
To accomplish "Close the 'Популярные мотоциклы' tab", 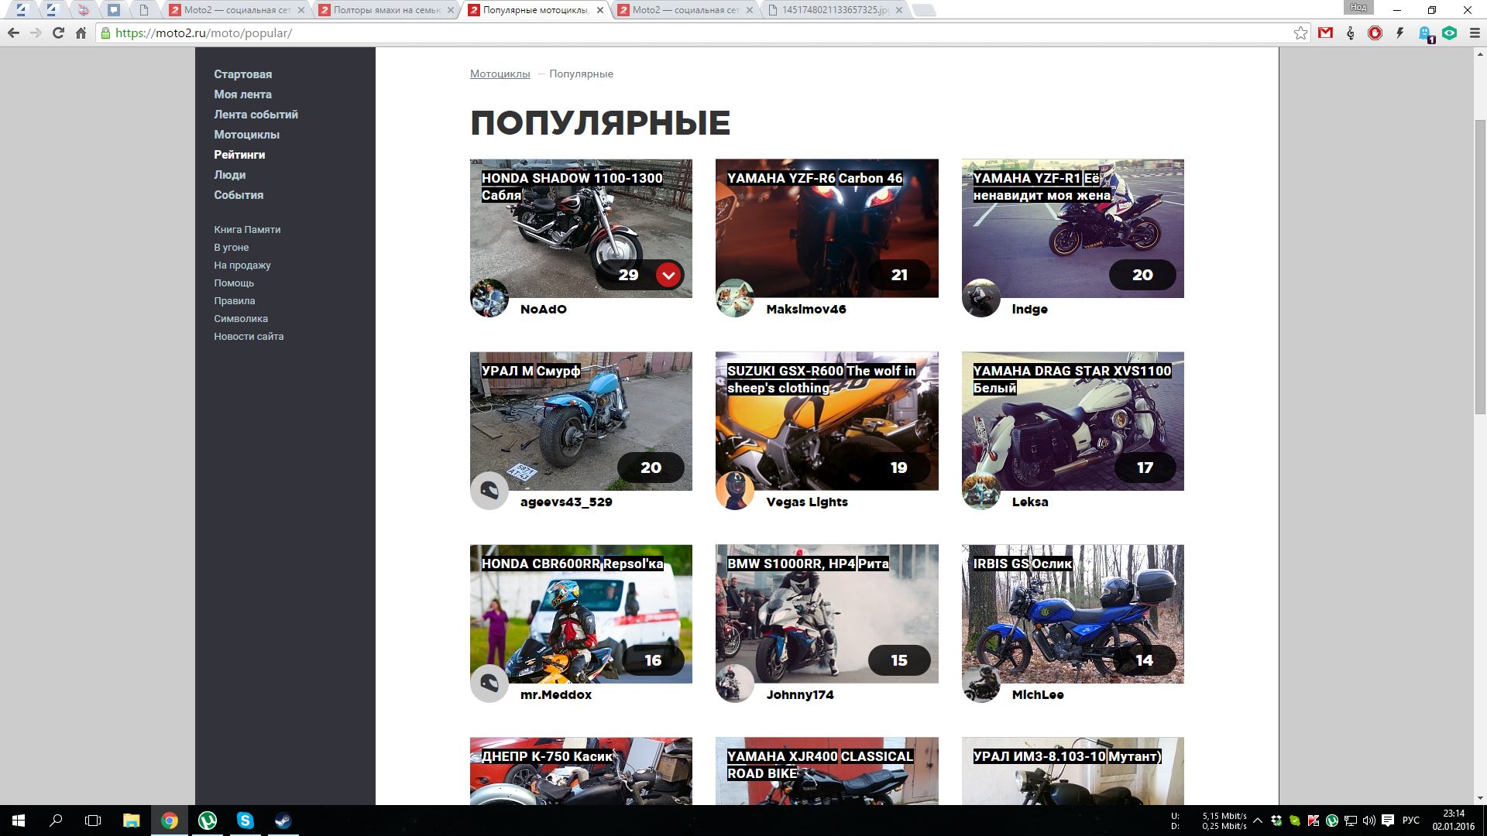I will 599,11.
